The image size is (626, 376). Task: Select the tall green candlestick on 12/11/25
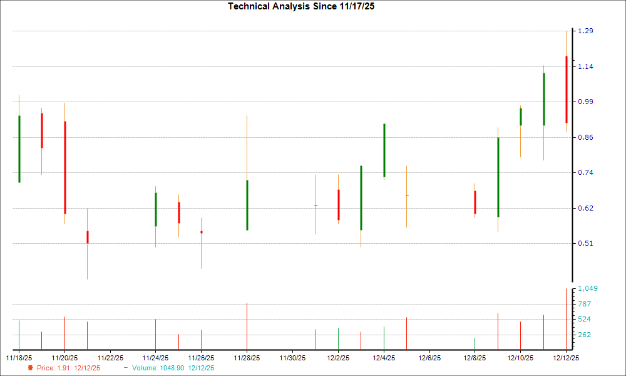click(x=543, y=100)
